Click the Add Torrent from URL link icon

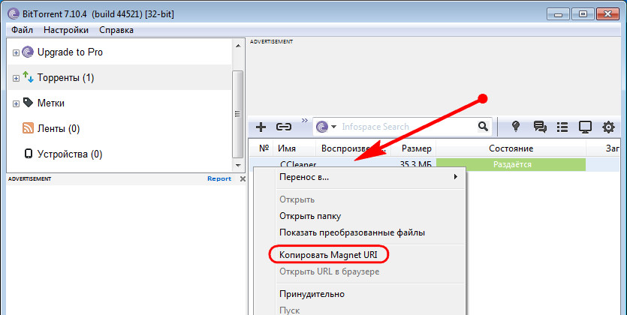(x=284, y=127)
